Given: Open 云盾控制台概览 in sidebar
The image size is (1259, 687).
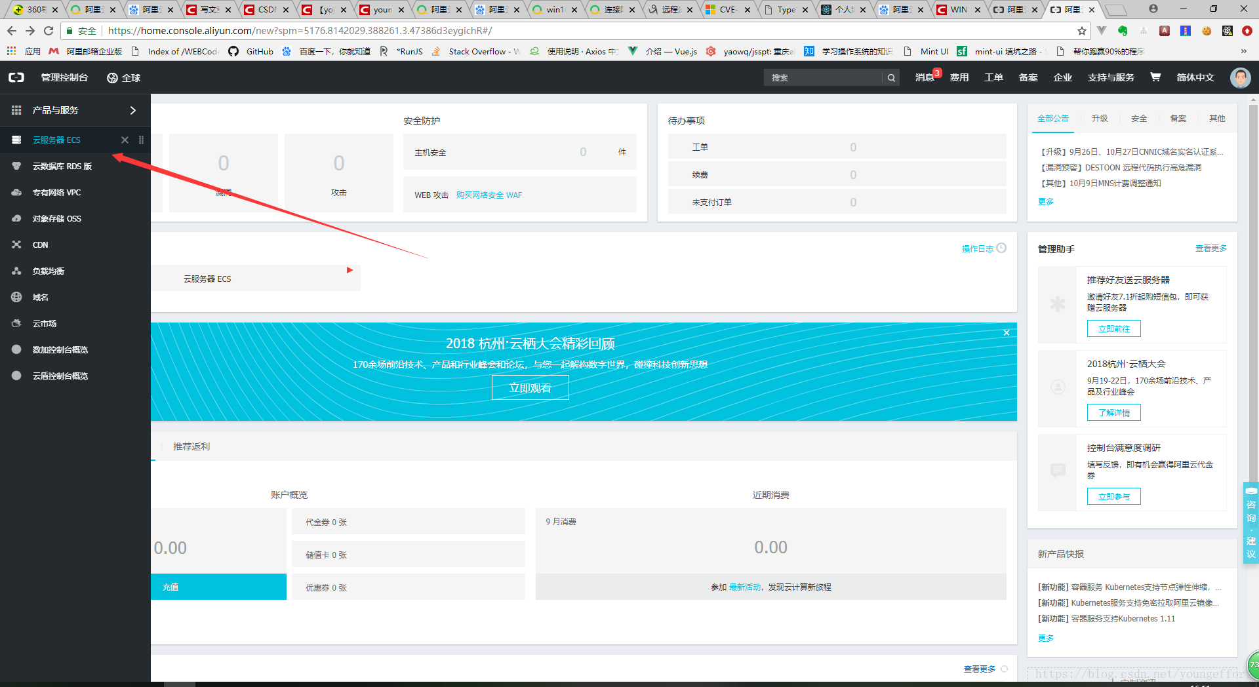Looking at the screenshot, I should point(60,376).
